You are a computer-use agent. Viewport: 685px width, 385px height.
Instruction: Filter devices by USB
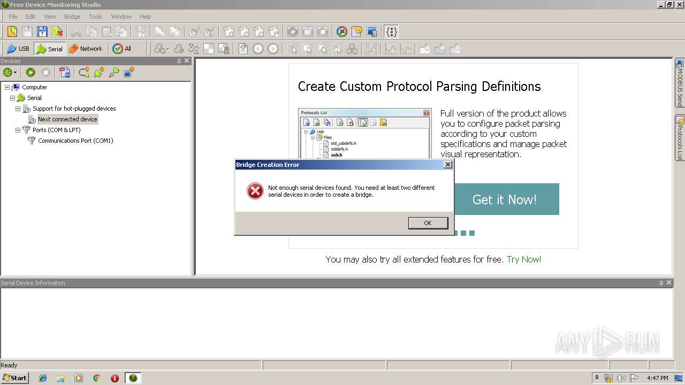tap(18, 49)
